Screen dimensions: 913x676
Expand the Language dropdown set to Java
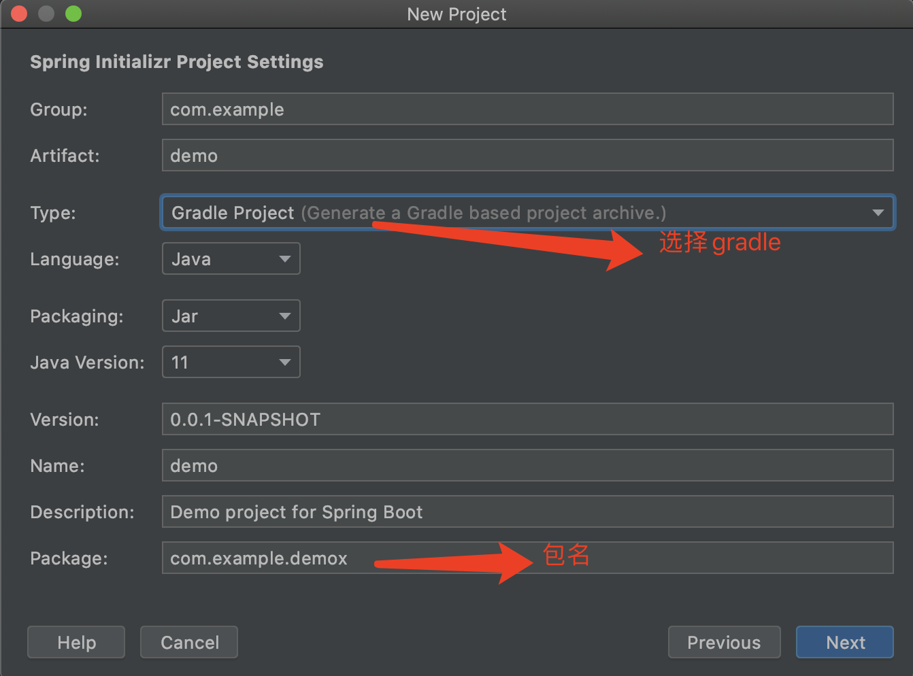(x=231, y=259)
